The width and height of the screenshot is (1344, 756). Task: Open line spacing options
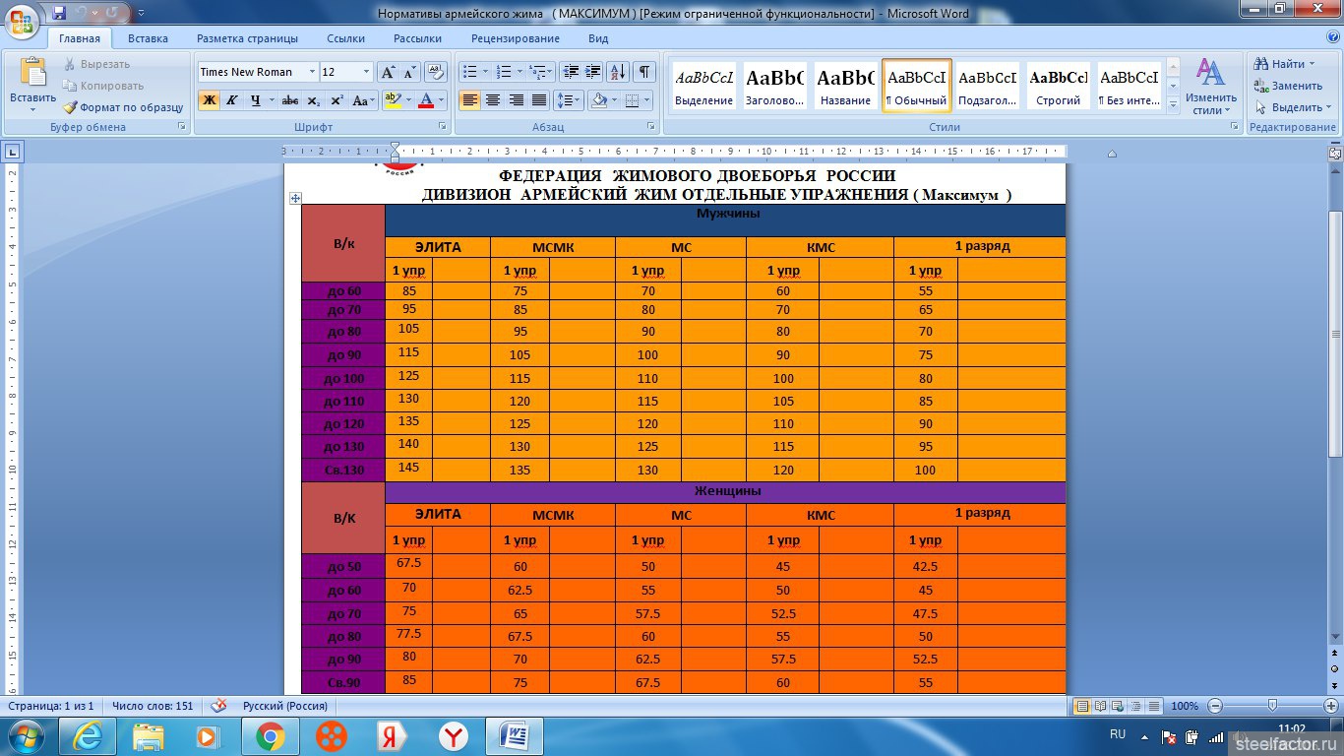click(x=569, y=100)
